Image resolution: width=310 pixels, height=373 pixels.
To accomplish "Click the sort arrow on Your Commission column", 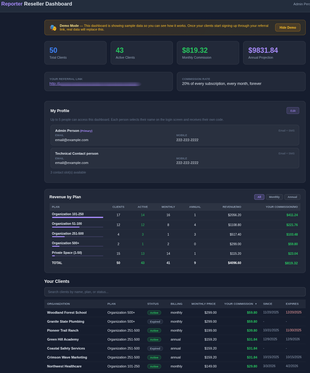I will (x=256, y=304).
